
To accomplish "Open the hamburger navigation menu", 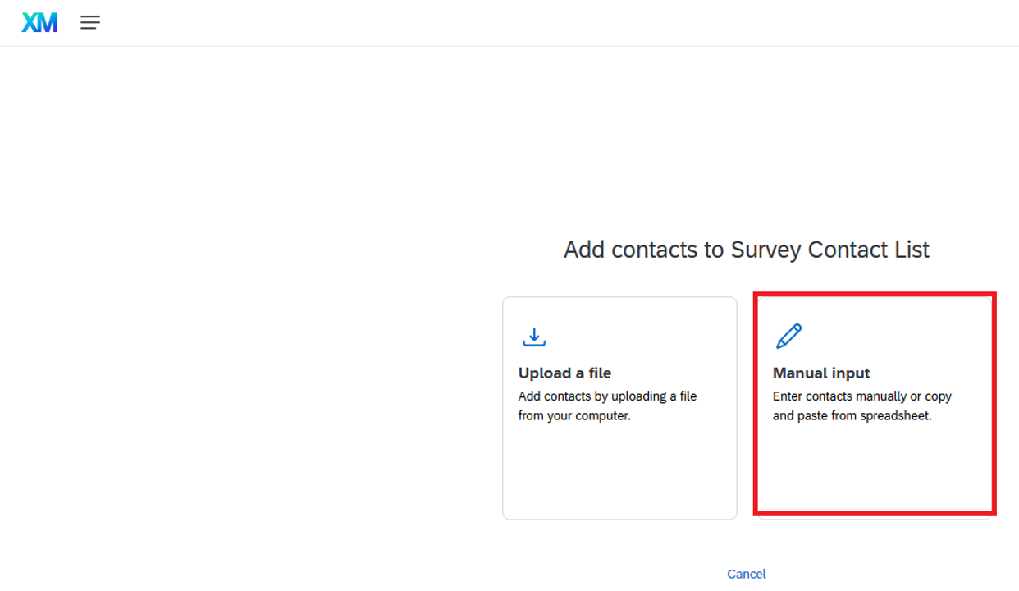I will 90,23.
